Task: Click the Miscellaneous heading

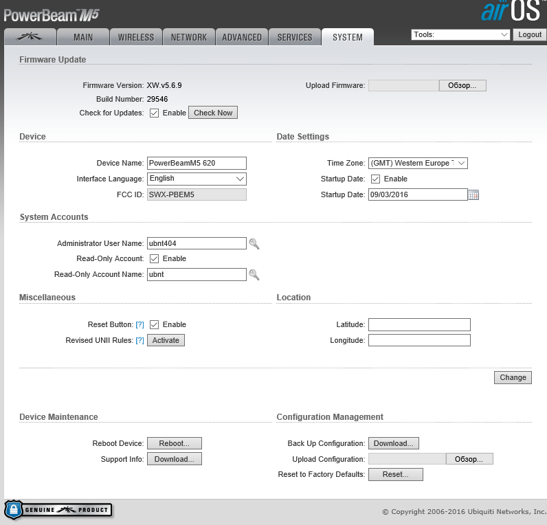Action: coord(47,298)
